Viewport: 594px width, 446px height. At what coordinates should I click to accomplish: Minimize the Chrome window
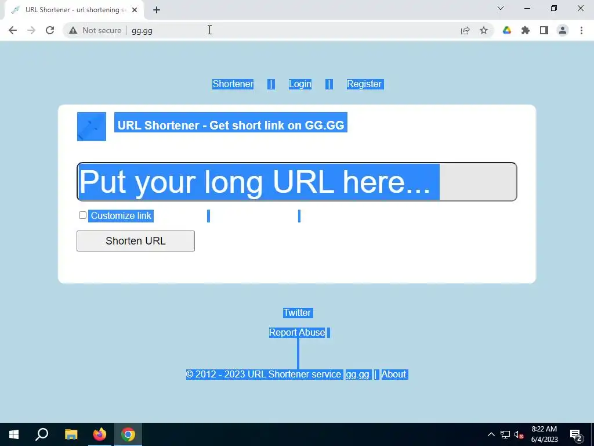point(527,8)
